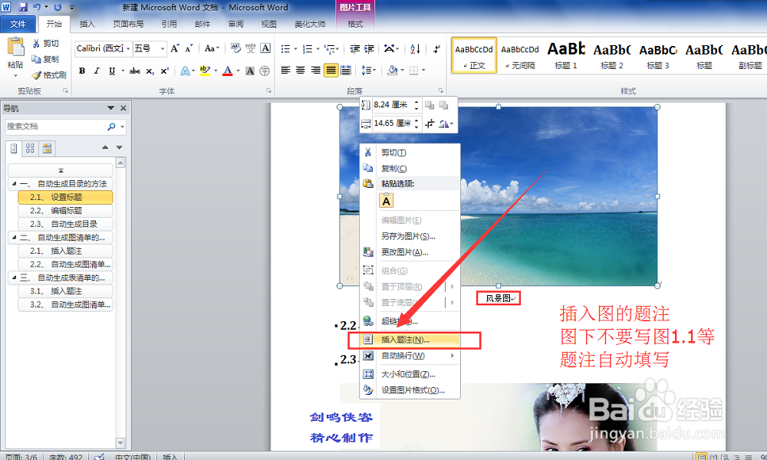Collapse the 一、自动生成目录的方法 heading
The width and height of the screenshot is (767, 460).
coord(14,184)
